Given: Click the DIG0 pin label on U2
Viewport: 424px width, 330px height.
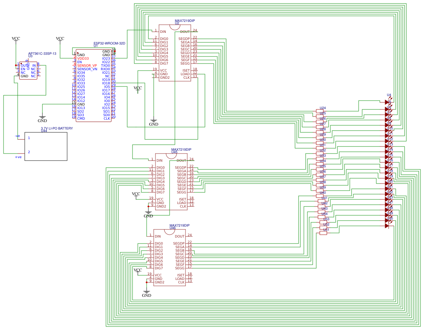Looking at the screenshot, I should 164,39.
